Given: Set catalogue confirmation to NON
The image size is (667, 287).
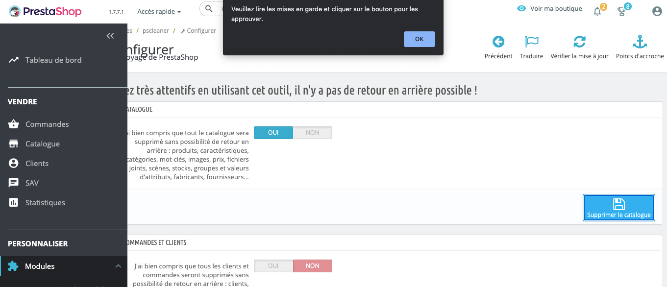Looking at the screenshot, I should pos(313,133).
